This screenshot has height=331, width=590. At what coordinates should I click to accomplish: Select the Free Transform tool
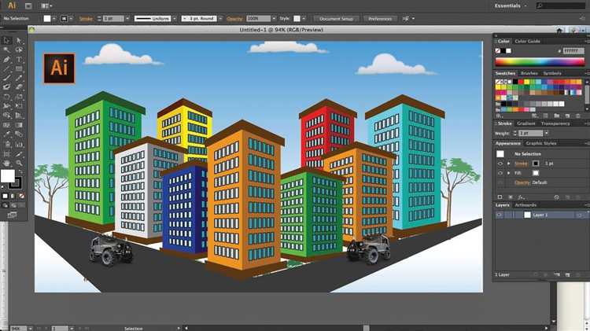19,106
